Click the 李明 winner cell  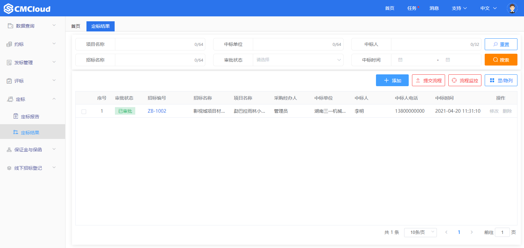tap(359, 111)
